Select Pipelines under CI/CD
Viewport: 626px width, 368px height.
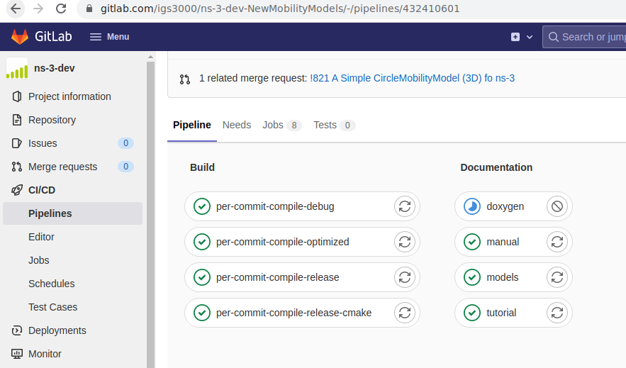72,213
